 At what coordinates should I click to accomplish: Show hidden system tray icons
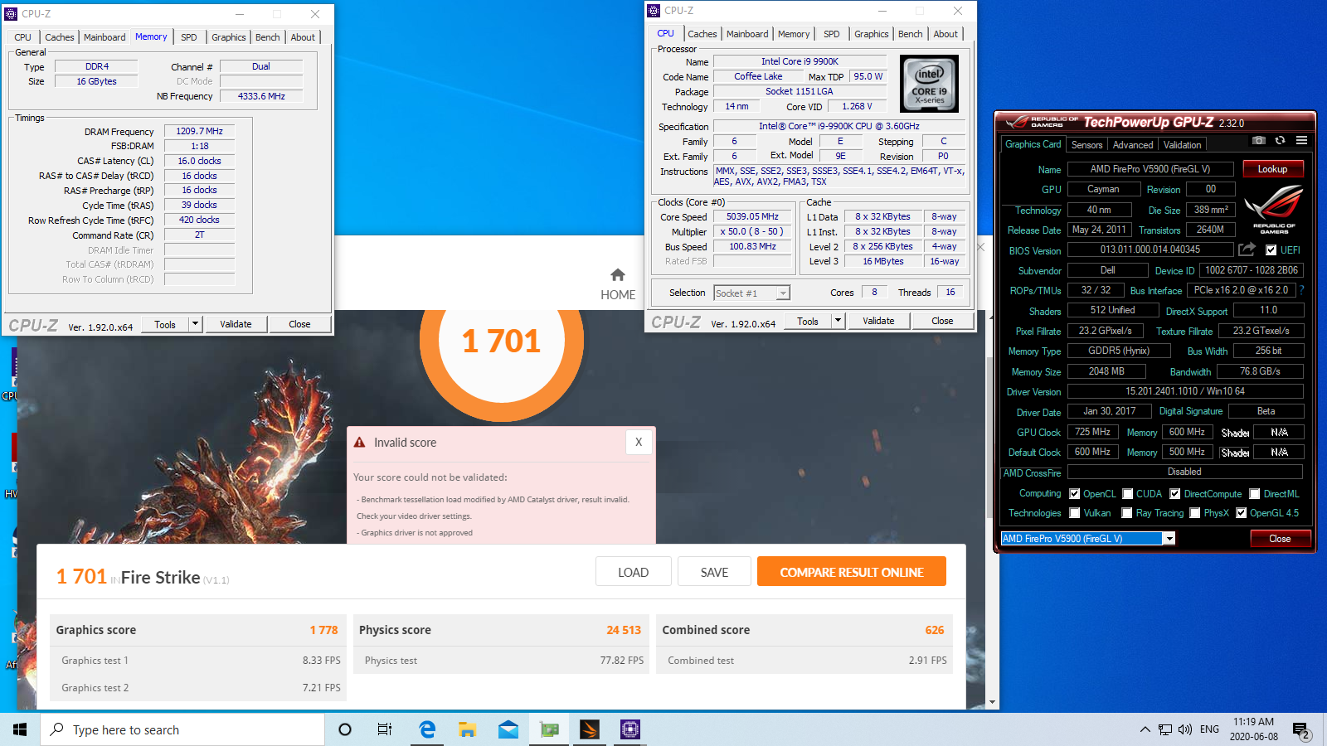(x=1145, y=729)
